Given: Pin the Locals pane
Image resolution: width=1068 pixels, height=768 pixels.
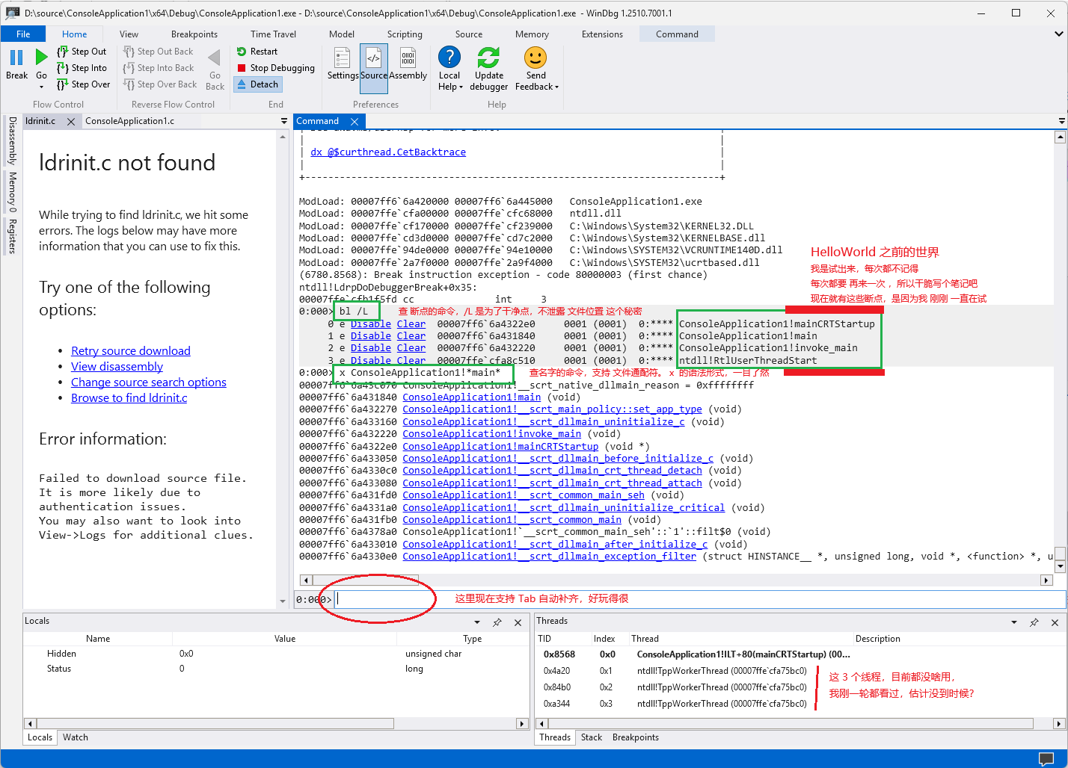Looking at the screenshot, I should 497,622.
